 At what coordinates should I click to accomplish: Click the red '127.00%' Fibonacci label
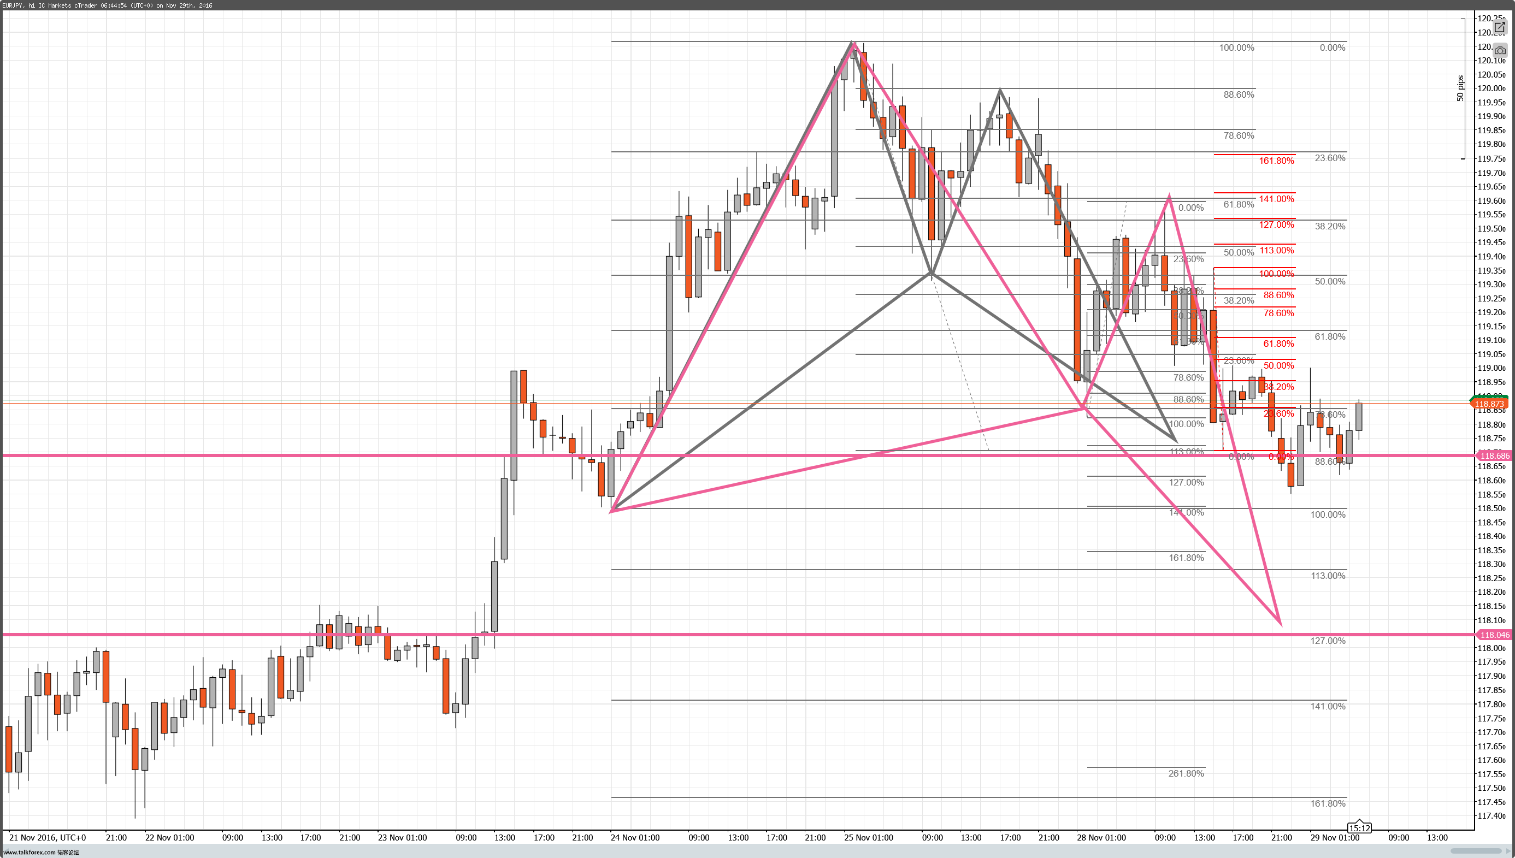[x=1276, y=224]
